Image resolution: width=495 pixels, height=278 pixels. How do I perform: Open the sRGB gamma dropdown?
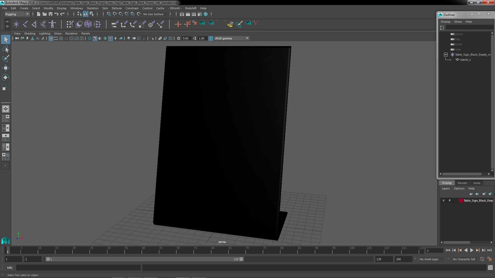pos(231,38)
